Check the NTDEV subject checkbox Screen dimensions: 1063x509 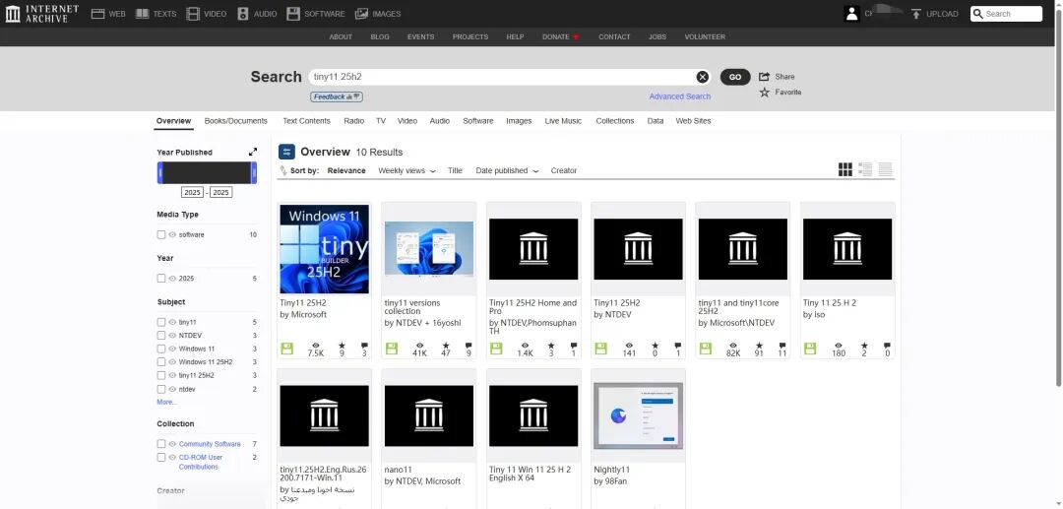[x=161, y=336]
